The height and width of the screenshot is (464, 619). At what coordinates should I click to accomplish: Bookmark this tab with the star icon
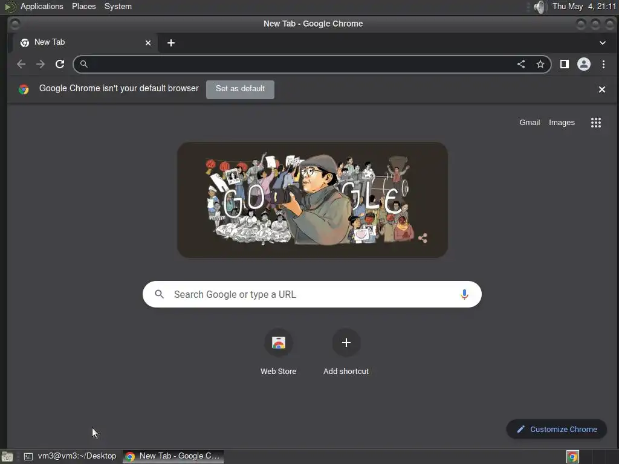point(540,64)
